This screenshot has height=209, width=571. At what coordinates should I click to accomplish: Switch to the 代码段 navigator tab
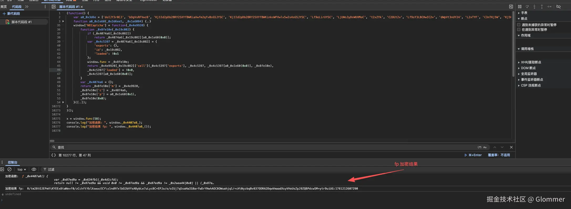pos(17,7)
